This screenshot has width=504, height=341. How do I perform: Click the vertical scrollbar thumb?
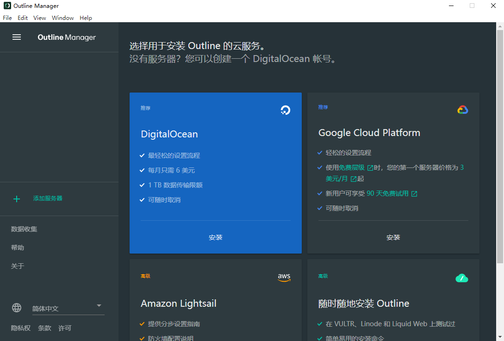tap(500, 147)
